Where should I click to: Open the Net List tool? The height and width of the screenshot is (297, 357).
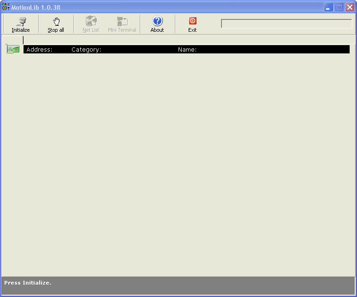(91, 24)
